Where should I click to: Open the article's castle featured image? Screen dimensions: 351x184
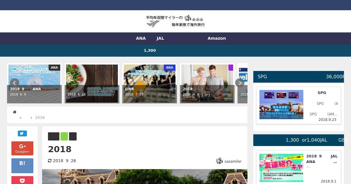pyautogui.click(x=145, y=176)
